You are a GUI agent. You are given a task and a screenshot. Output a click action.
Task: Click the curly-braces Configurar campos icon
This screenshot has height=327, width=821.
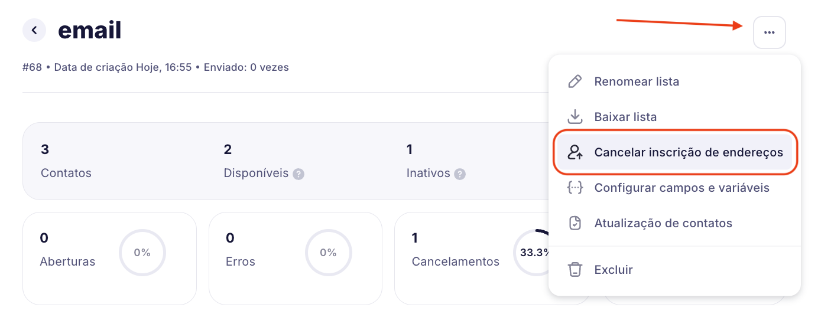[x=575, y=188]
